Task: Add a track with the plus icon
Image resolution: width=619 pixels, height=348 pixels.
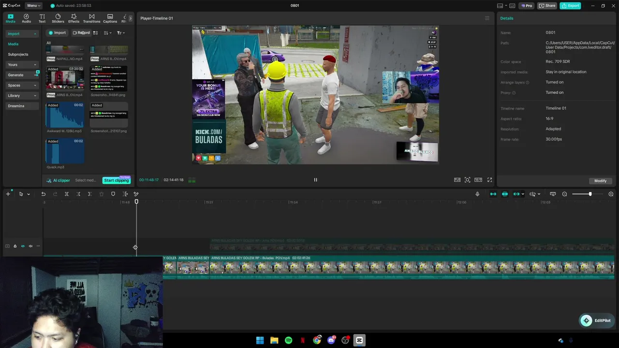Action: point(8,194)
